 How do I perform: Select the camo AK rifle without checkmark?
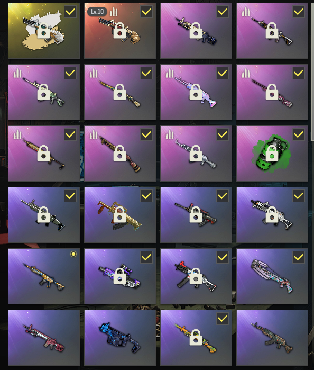click(272, 338)
